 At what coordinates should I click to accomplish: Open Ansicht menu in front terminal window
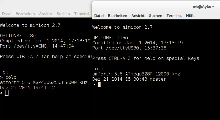click(138, 16)
